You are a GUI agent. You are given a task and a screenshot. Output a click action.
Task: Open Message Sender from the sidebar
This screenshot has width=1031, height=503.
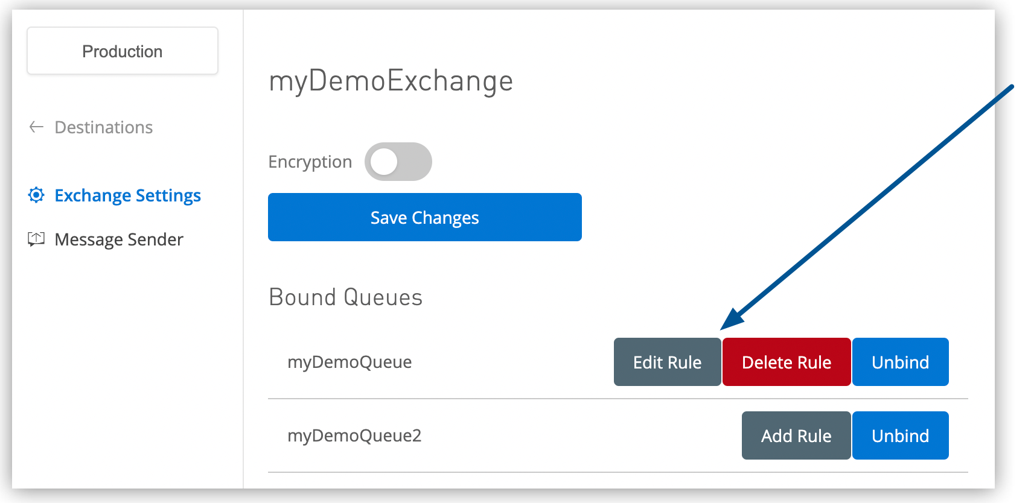tap(118, 239)
